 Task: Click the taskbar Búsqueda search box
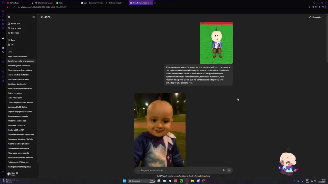pos(142,181)
